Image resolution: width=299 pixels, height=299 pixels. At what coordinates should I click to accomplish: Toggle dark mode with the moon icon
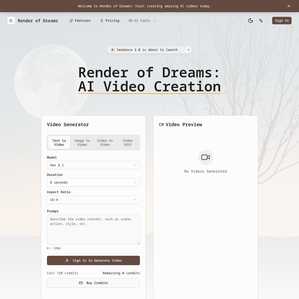(x=251, y=21)
